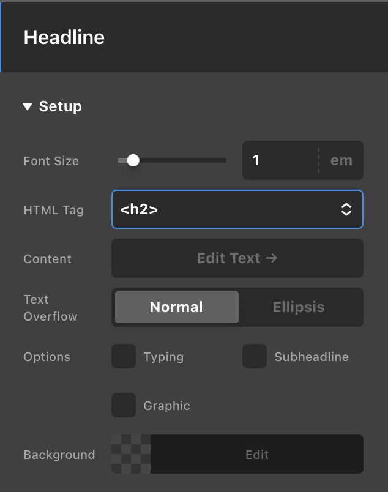Enable the Typing option checkbox
Viewport: 388px width, 492px height.
click(124, 357)
